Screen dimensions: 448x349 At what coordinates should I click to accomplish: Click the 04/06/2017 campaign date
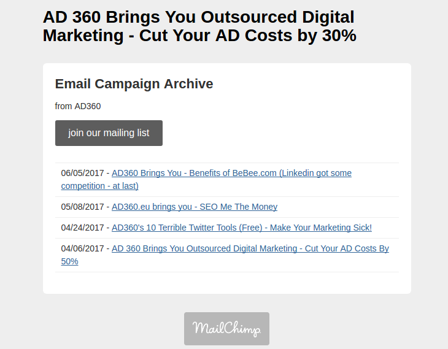coord(83,248)
